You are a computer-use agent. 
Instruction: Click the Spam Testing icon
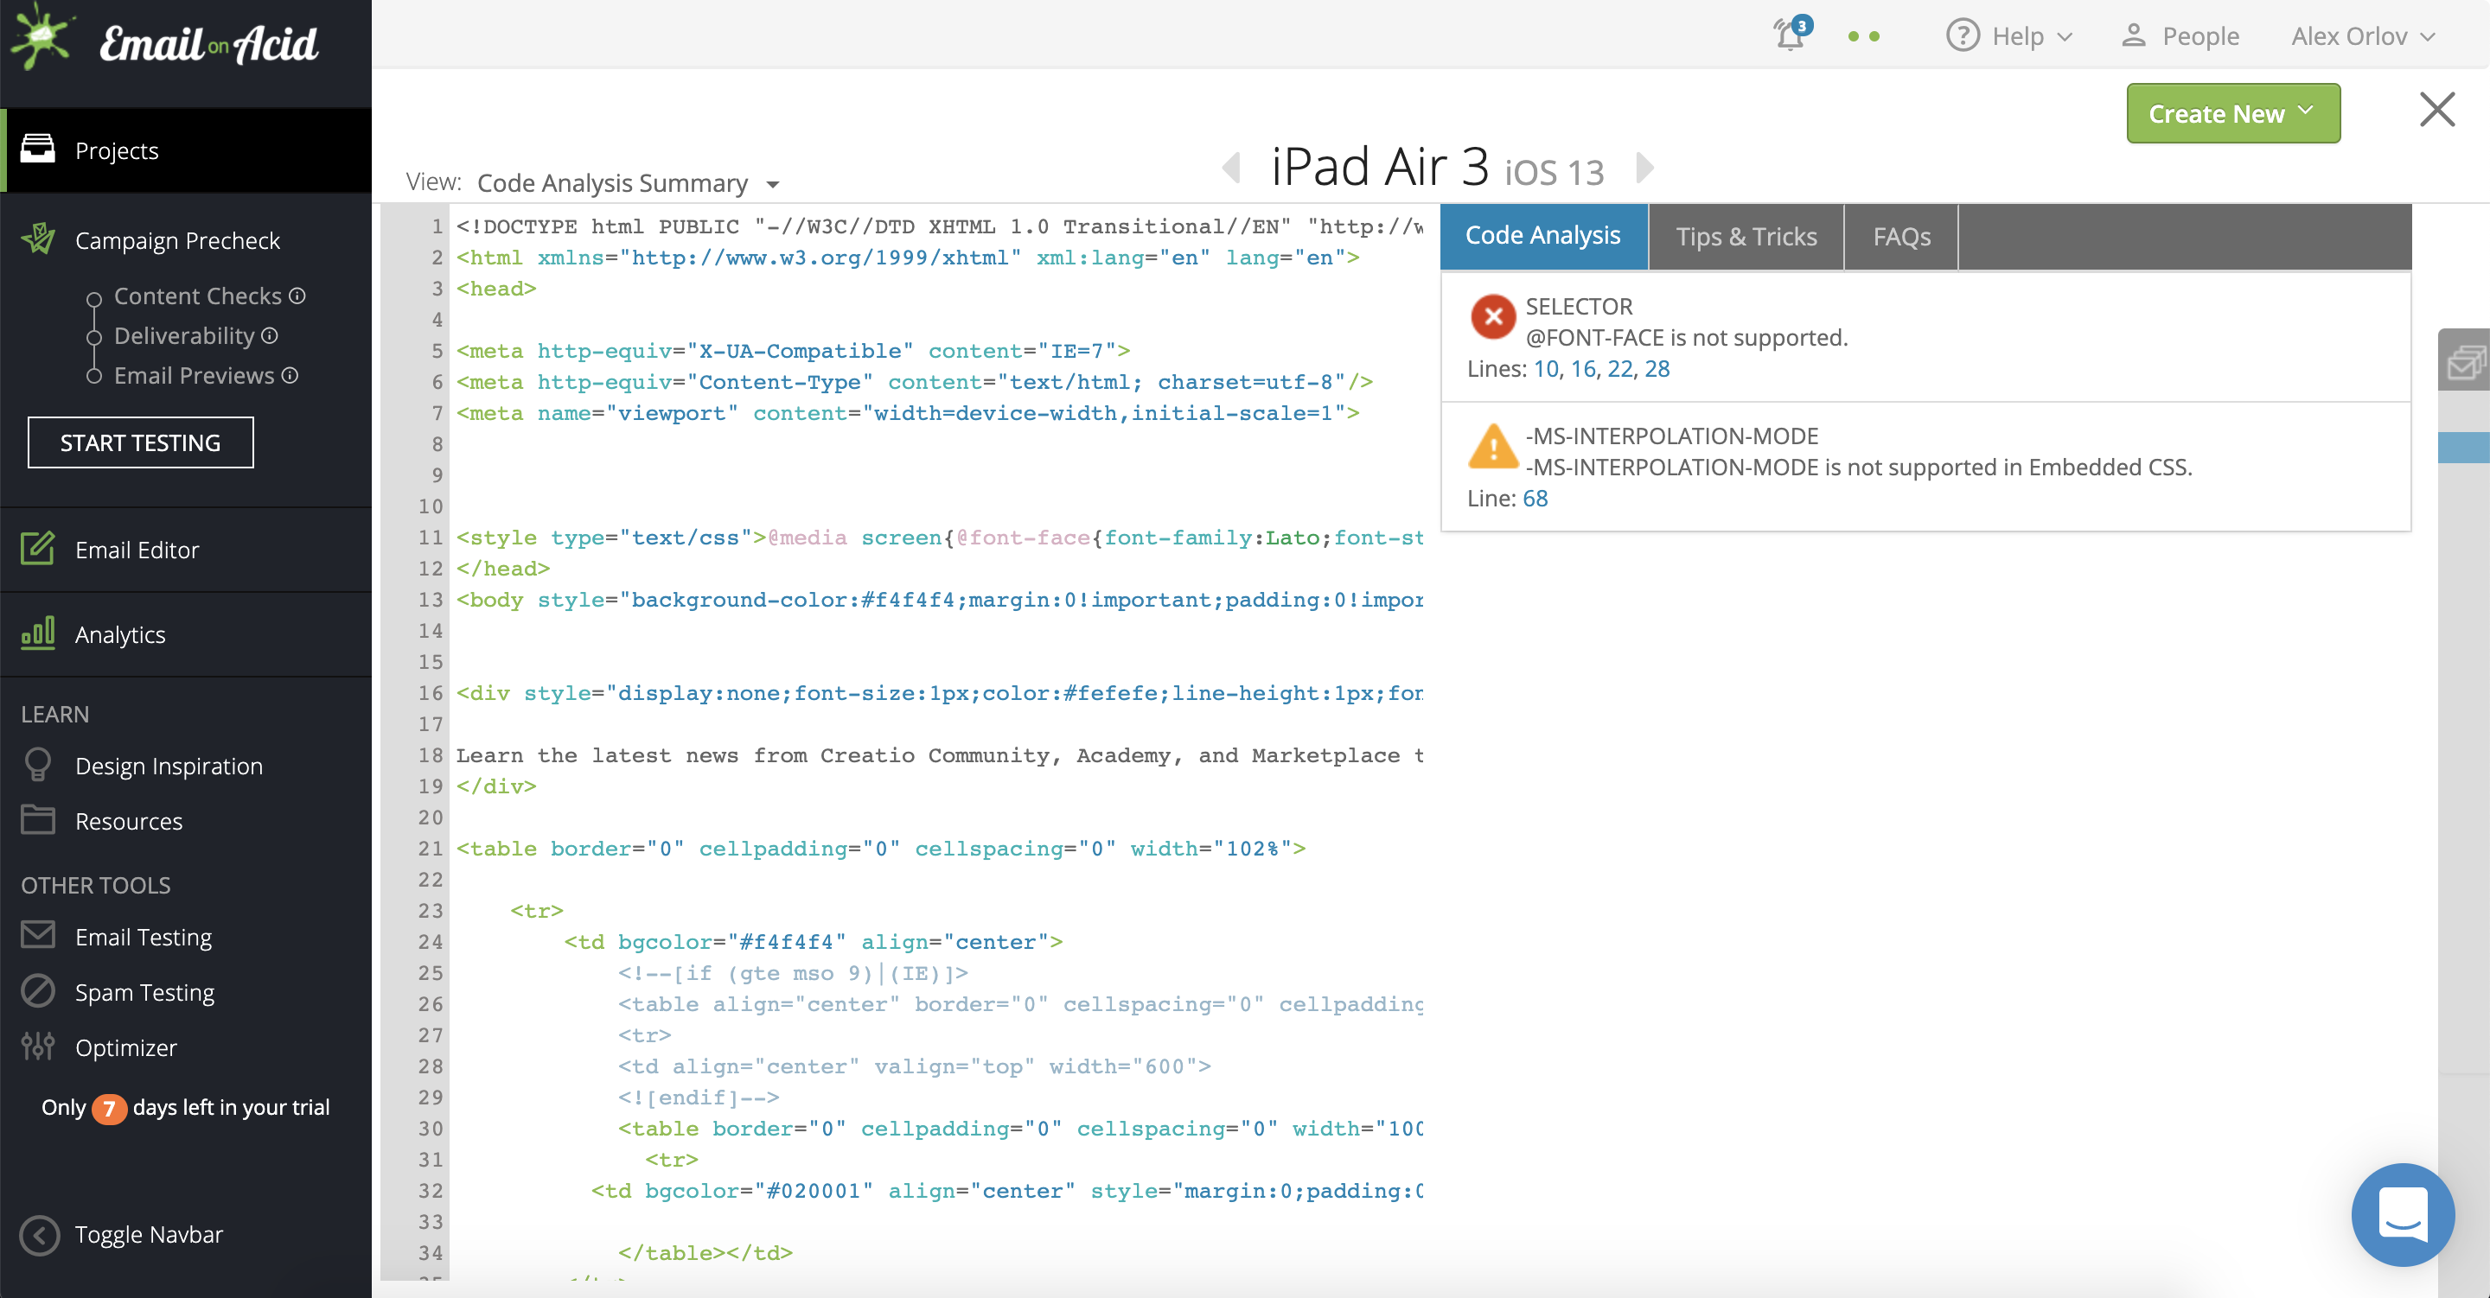pos(38,991)
